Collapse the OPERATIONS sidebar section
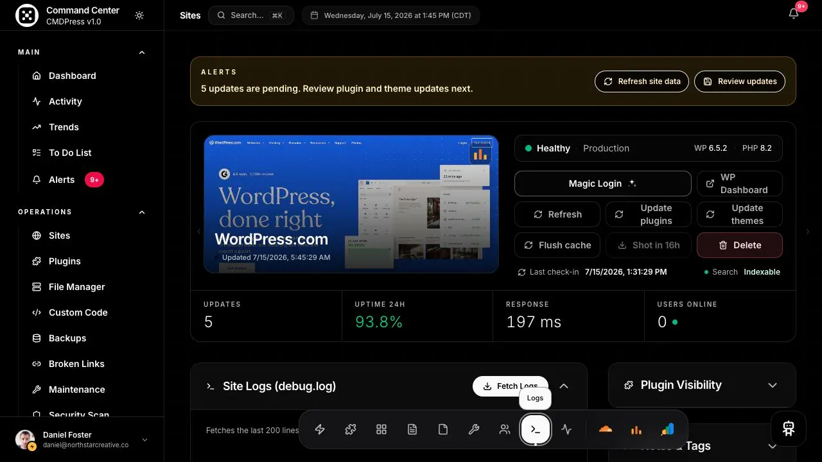The image size is (822, 462). [x=142, y=212]
